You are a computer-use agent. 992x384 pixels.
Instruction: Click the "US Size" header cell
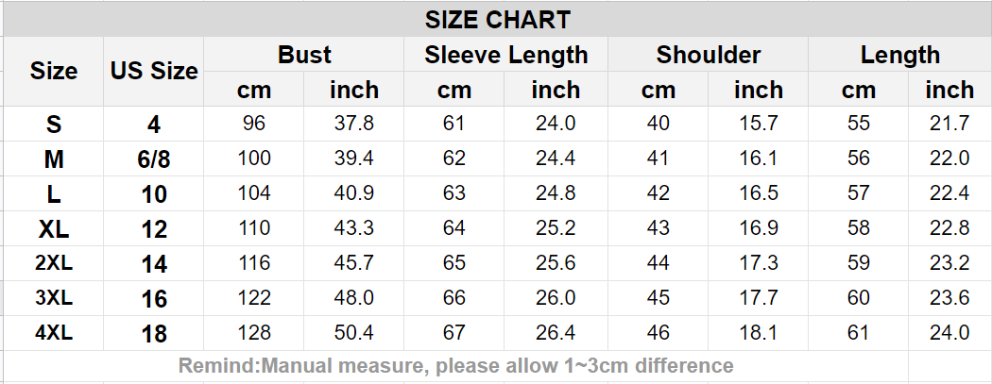154,71
